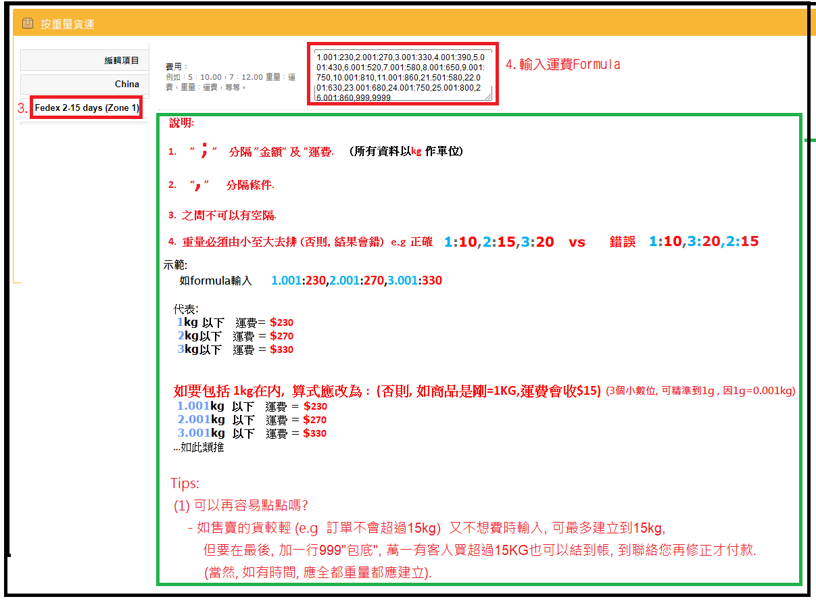Click rule 3 about no spaces between
Screen dimensions: 816x601
(x=229, y=215)
